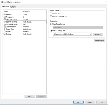Click the Printer icon
This screenshot has height=105, width=108.
5,31
